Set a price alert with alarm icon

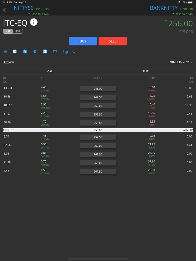(55, 51)
